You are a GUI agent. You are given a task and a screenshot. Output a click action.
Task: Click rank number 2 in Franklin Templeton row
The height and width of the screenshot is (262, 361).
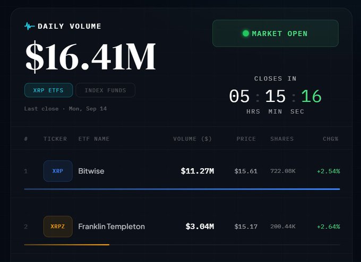(26, 226)
